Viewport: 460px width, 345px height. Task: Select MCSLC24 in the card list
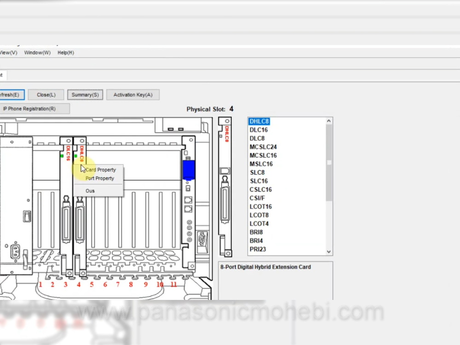point(263,147)
